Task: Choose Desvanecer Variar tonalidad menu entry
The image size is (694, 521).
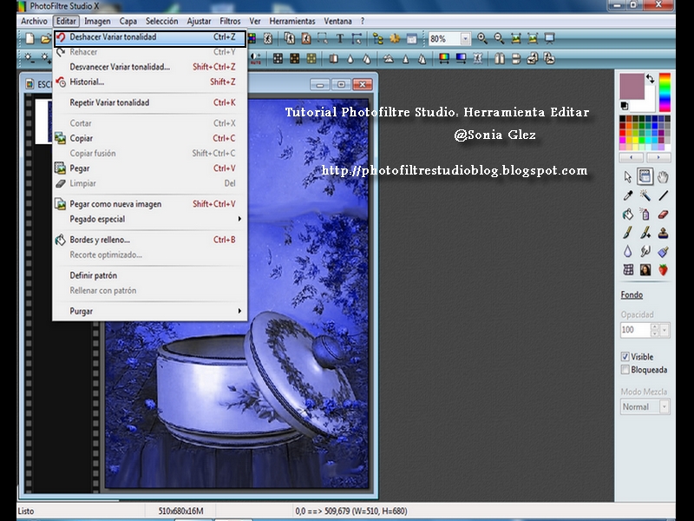Action: (x=149, y=67)
